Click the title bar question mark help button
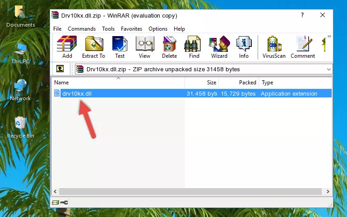The height and width of the screenshot is (217, 347). point(302,15)
